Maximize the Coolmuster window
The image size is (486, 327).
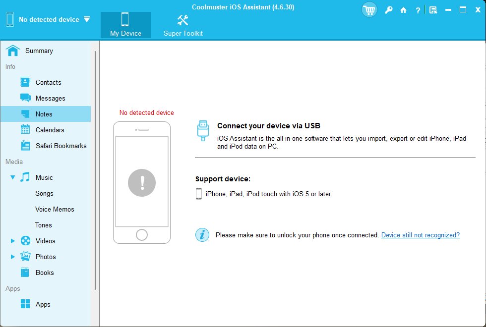tap(463, 10)
